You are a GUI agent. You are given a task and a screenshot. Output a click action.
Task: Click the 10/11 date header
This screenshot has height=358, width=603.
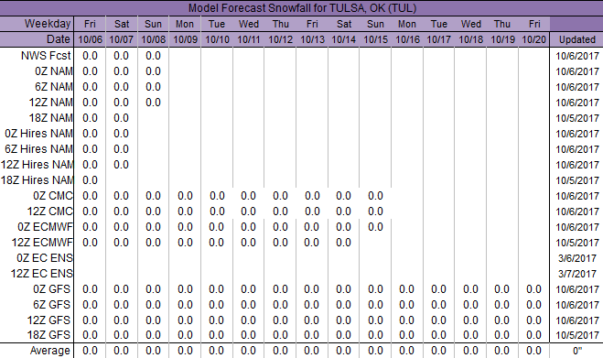pos(249,39)
